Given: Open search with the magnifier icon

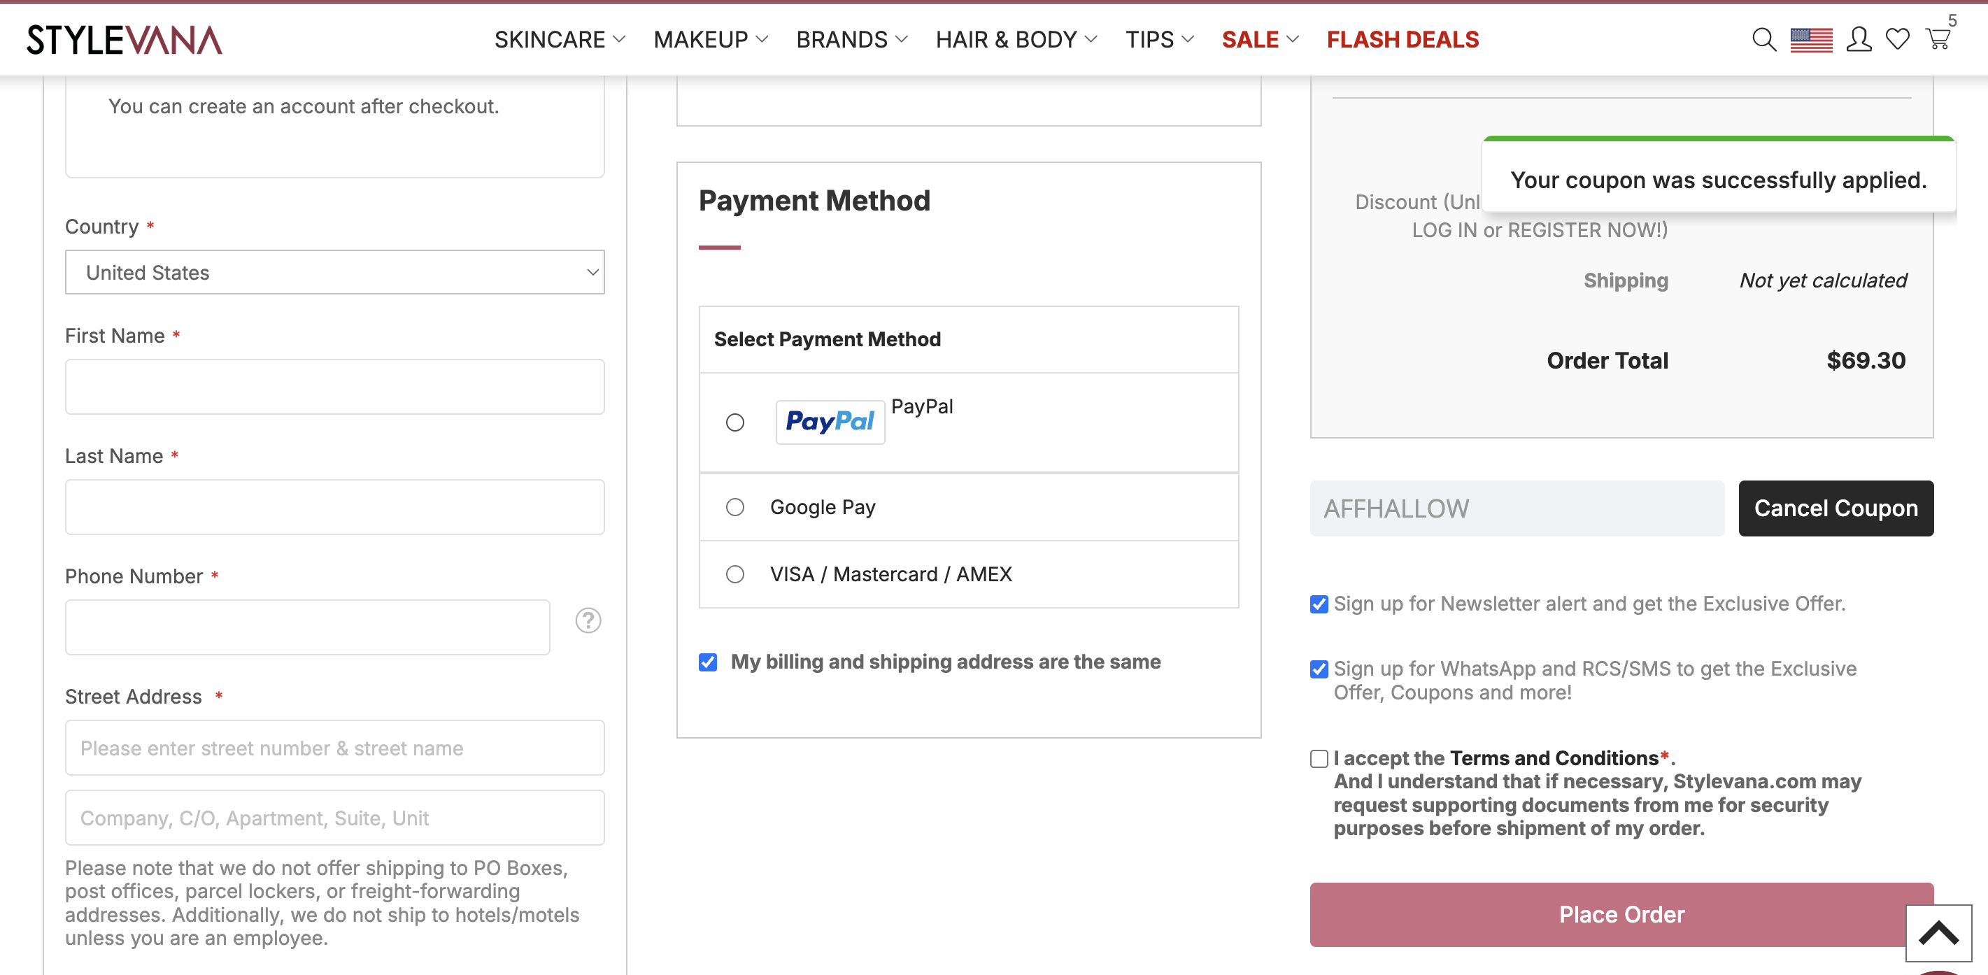Looking at the screenshot, I should (x=1763, y=39).
